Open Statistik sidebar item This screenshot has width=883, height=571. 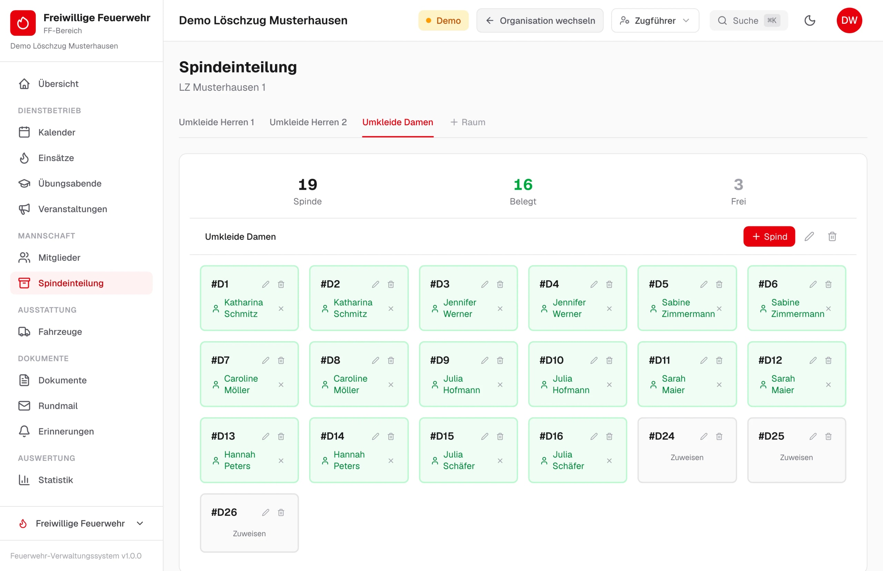(81, 480)
